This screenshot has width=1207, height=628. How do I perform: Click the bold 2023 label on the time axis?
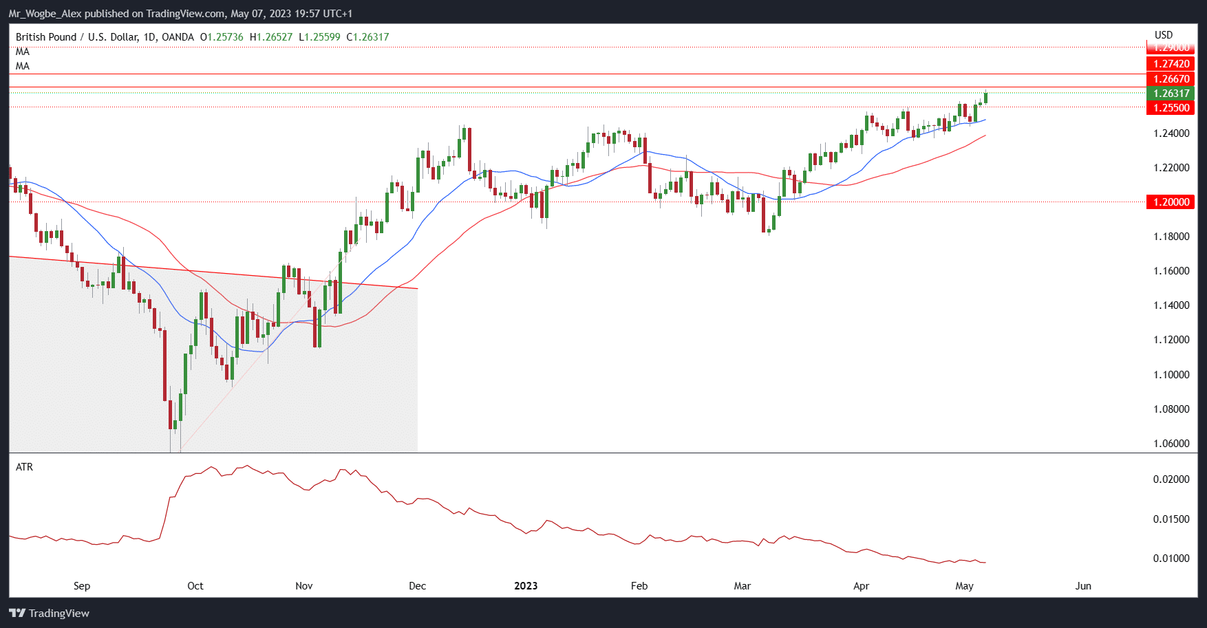point(526,586)
